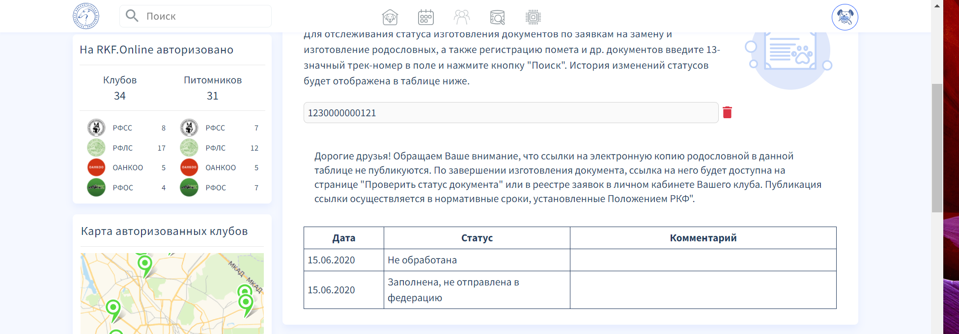959x334 pixels.
Task: Clear track number with red trash icon
Action: point(727,113)
